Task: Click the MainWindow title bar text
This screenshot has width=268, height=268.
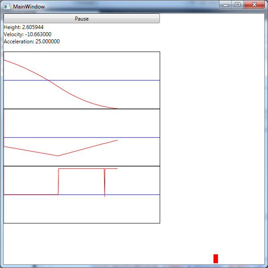Action: point(29,7)
